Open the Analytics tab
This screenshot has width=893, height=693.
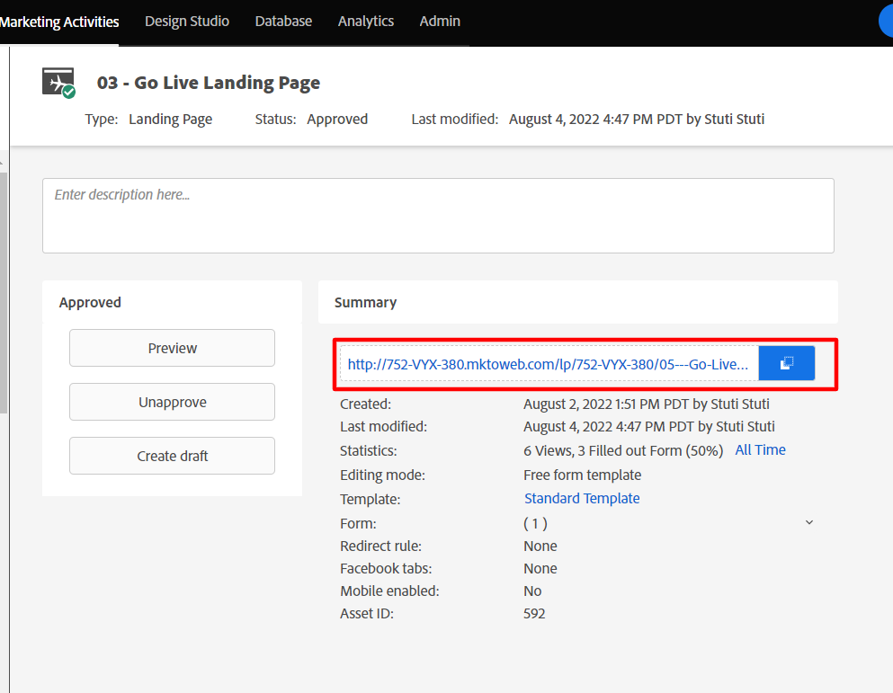pos(366,21)
